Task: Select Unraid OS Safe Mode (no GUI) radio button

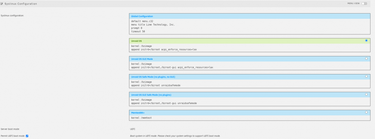Action: pos(366,77)
